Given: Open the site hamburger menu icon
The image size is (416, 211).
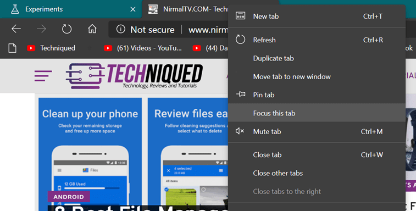Looking at the screenshot, I should pos(43,76).
